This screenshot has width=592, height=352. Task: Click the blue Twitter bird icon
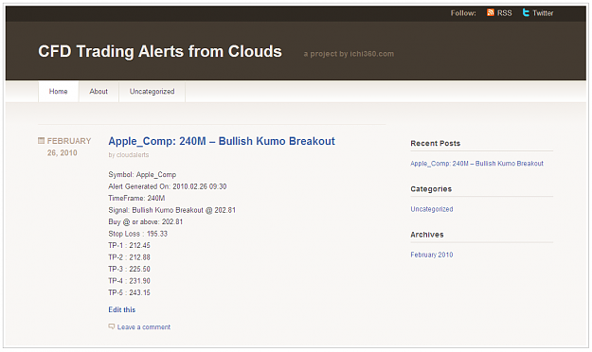pos(526,12)
